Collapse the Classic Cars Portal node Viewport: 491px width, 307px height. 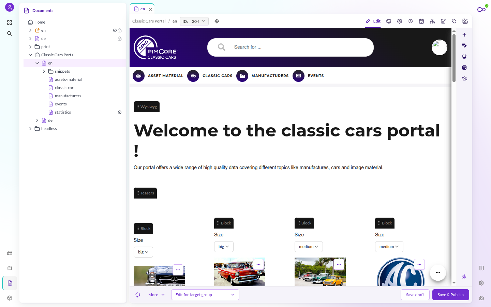[x=30, y=55]
